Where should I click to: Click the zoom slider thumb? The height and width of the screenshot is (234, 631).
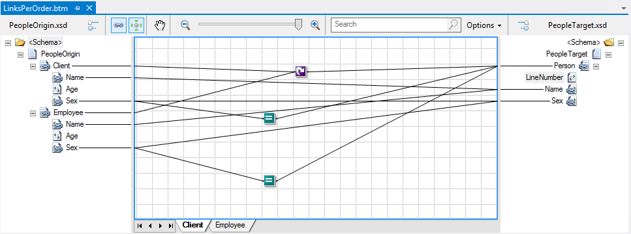[x=299, y=25]
